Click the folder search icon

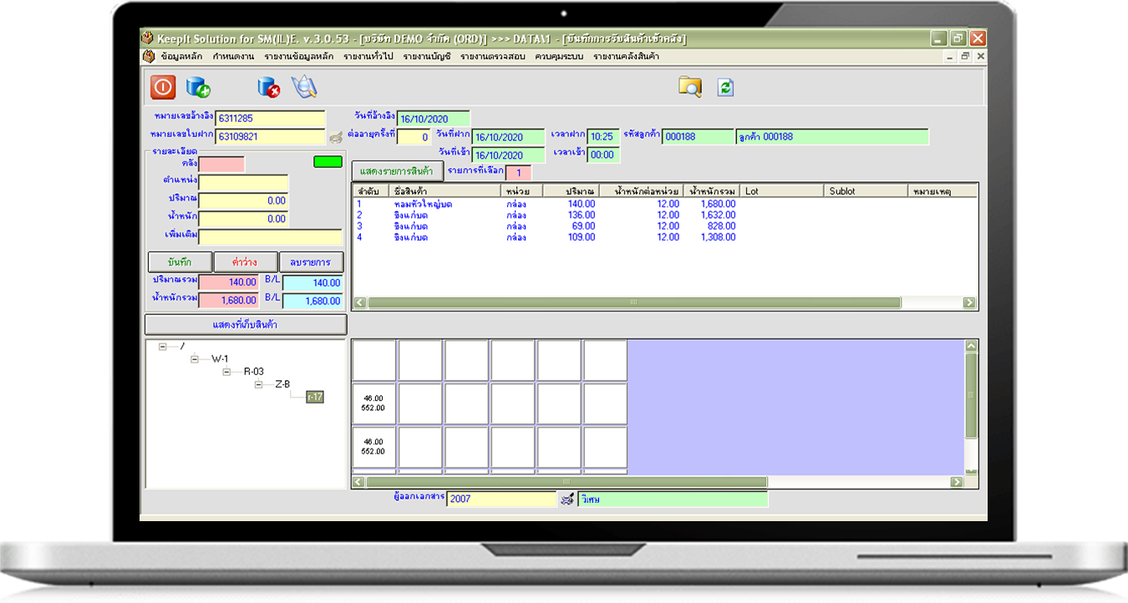690,87
